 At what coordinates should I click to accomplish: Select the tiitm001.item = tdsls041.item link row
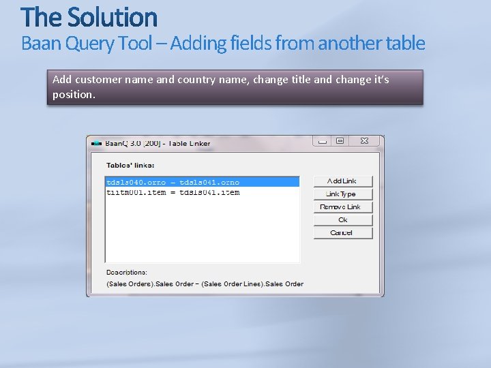click(x=203, y=192)
